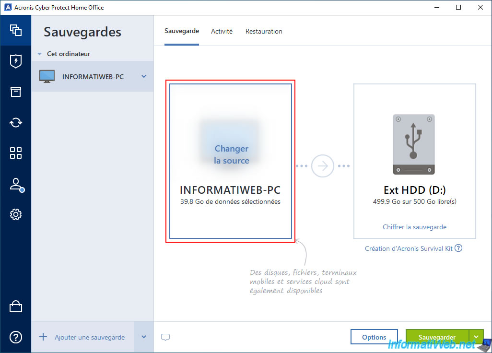Open the Tools grid icon in sidebar

coord(16,153)
